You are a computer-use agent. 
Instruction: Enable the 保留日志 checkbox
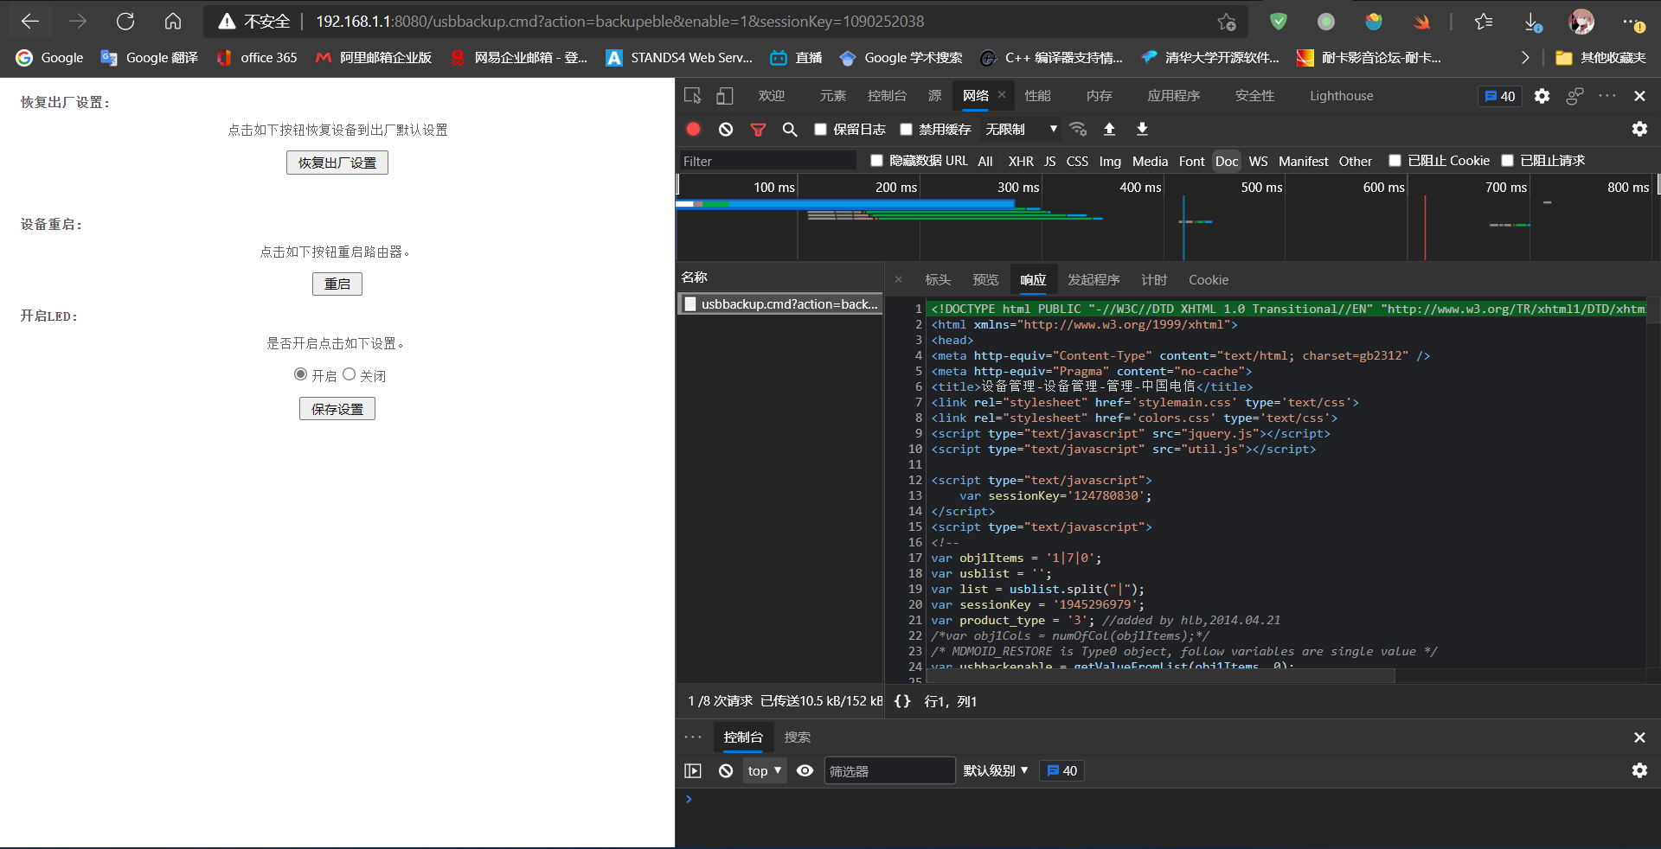point(820,129)
